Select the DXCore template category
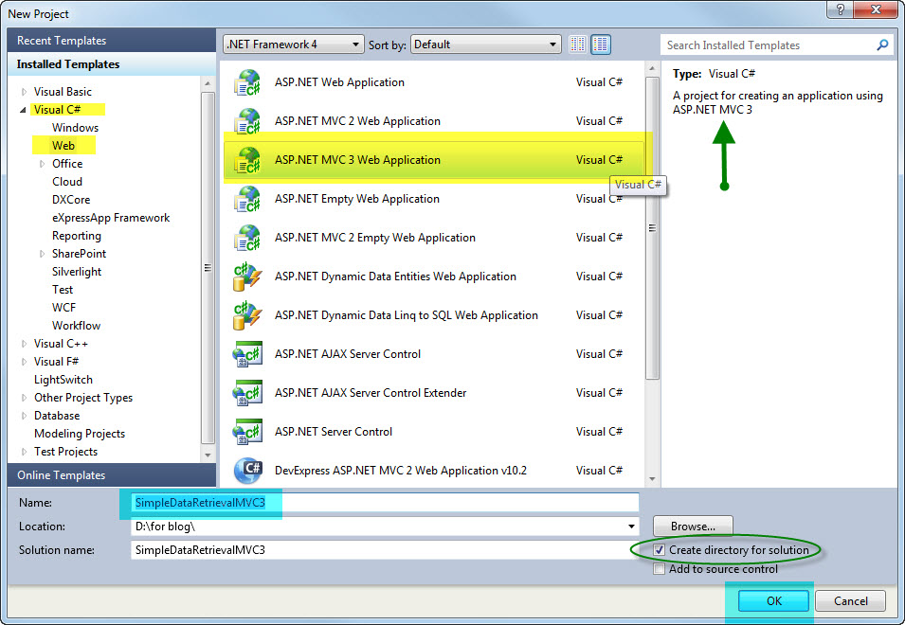 tap(71, 200)
